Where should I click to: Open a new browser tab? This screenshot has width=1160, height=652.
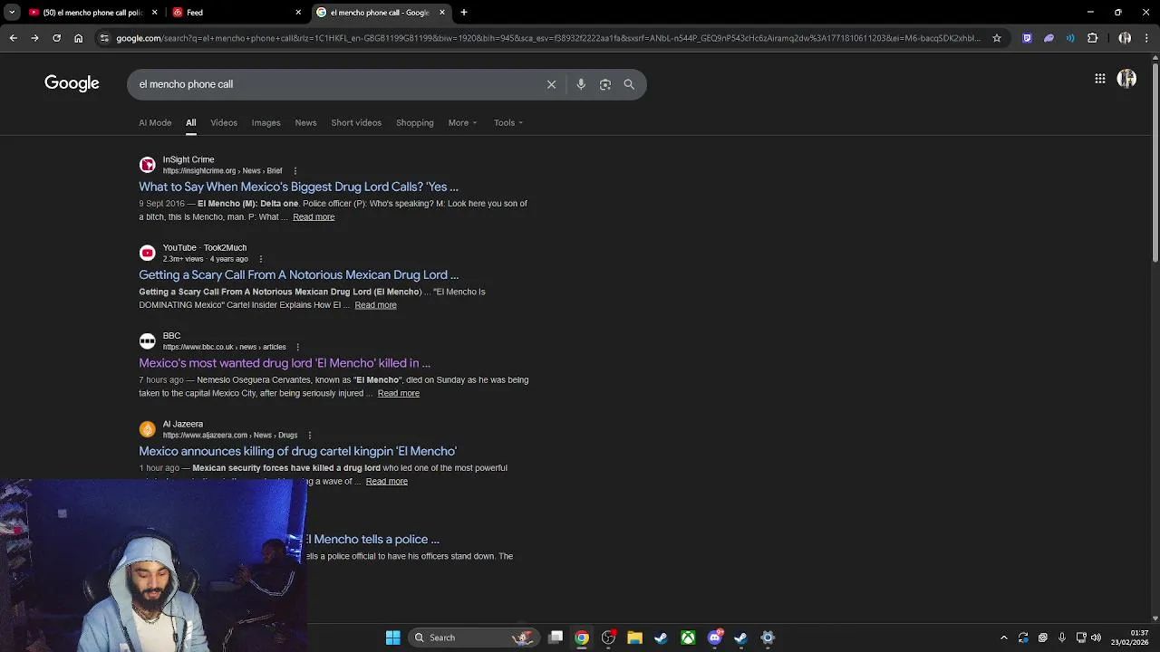(x=463, y=13)
